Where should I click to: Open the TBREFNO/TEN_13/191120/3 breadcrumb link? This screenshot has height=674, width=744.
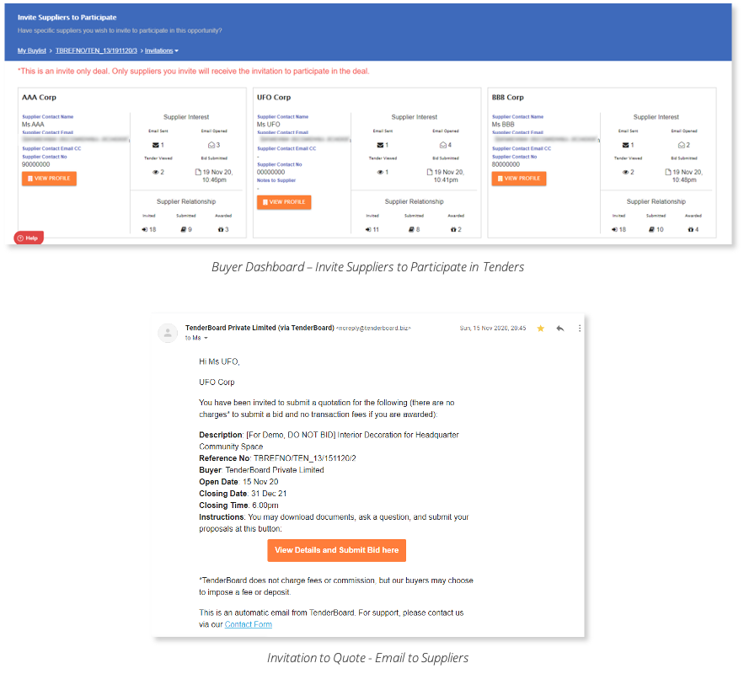point(96,51)
